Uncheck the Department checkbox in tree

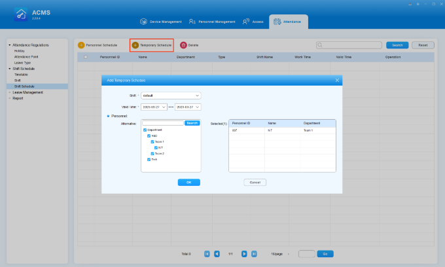[x=145, y=130]
